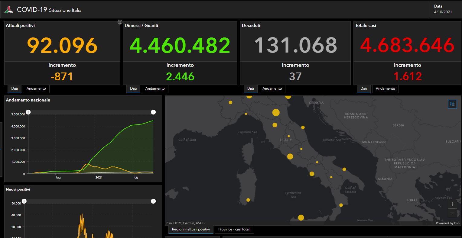Expand the Attuali positivi panel to fullscreen
The height and width of the screenshot is (238, 462).
pyautogui.click(x=120, y=22)
